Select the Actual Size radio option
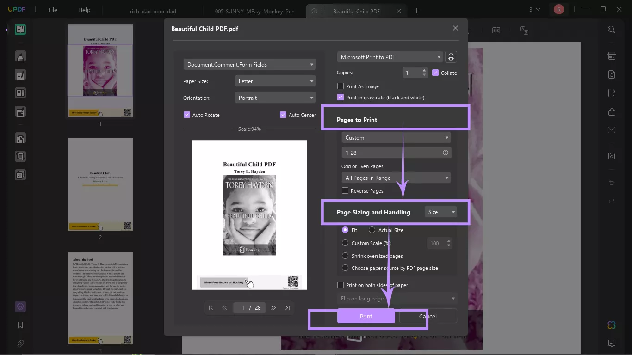632x355 pixels. click(372, 230)
